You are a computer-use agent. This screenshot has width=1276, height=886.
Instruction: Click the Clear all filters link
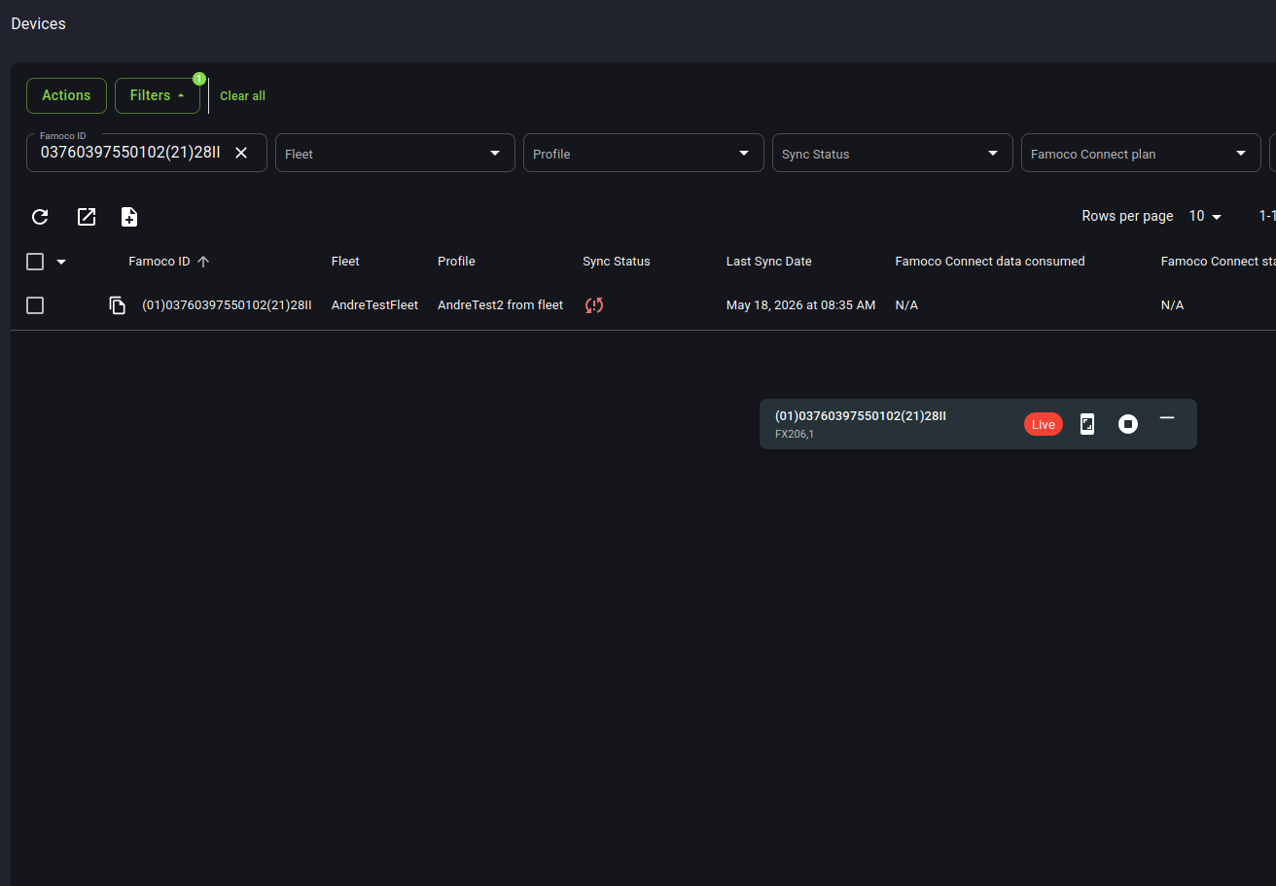pos(242,95)
